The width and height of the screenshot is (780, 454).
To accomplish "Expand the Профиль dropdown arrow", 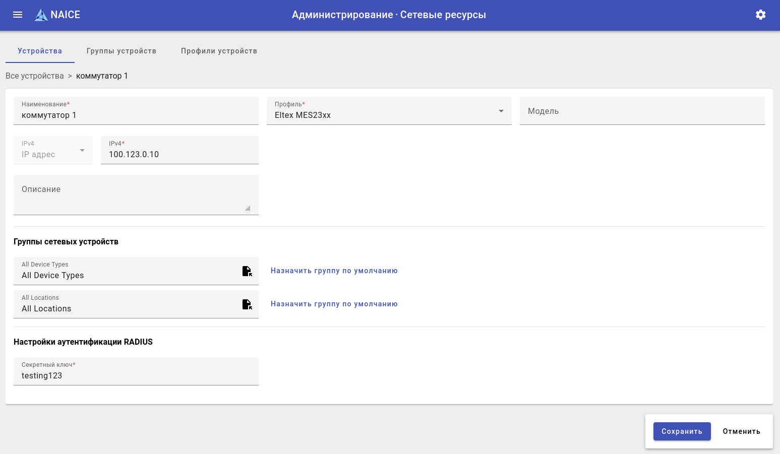I will (x=501, y=111).
